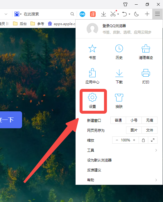This screenshot has height=202, width=163.
Task: Increase zoom with plus button
Action: point(134,140)
